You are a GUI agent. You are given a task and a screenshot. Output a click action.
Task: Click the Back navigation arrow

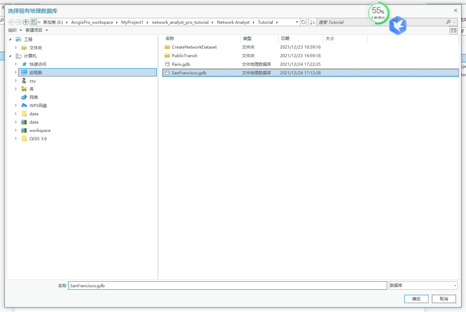point(11,22)
